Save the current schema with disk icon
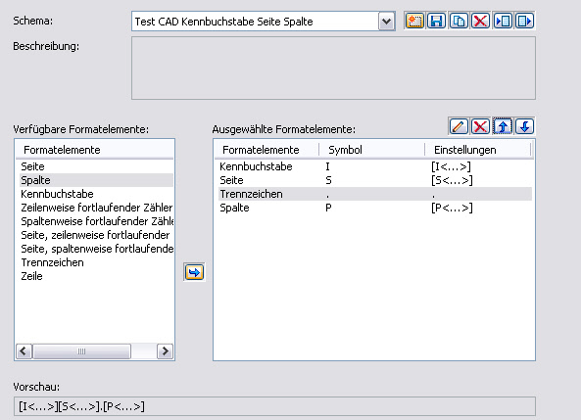This screenshot has width=581, height=420. (x=437, y=21)
